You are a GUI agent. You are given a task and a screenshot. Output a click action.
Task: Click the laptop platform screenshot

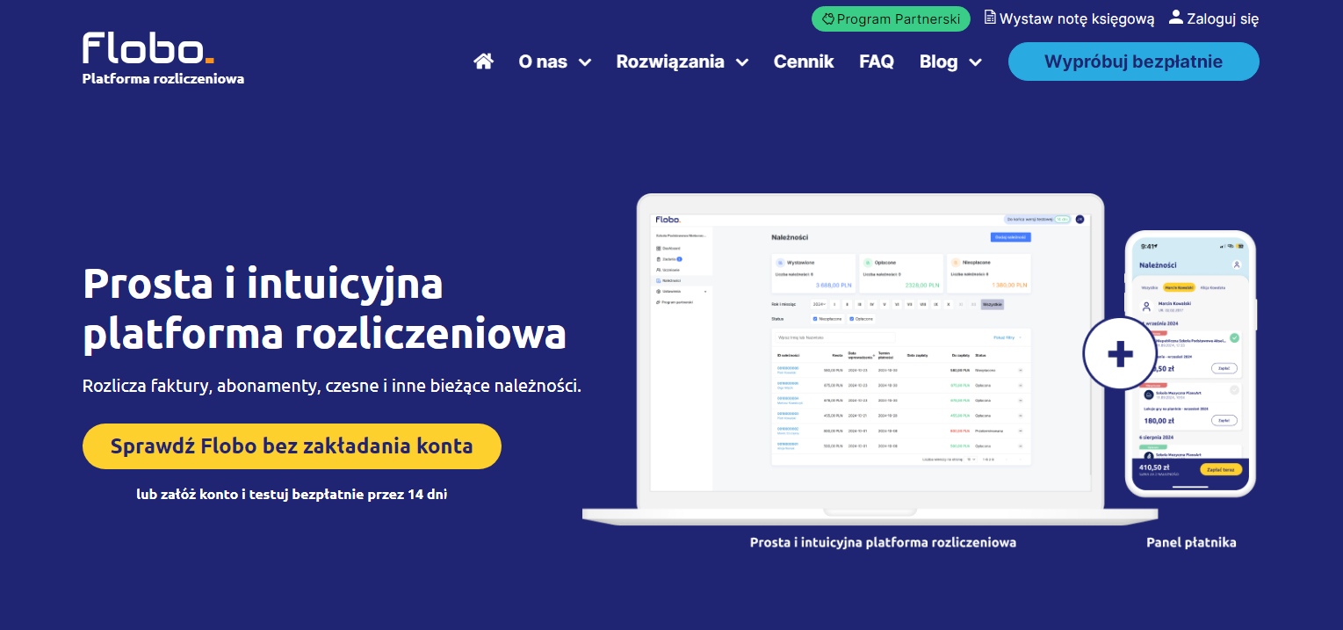870,358
